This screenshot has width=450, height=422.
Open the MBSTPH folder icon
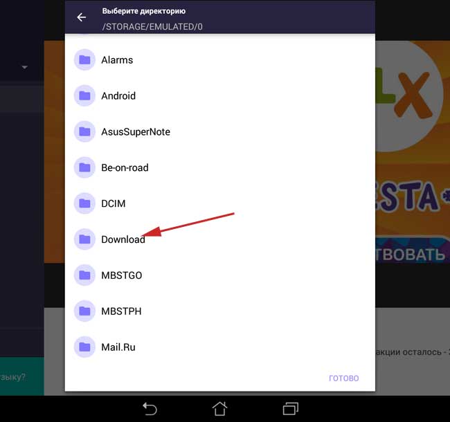tap(84, 311)
